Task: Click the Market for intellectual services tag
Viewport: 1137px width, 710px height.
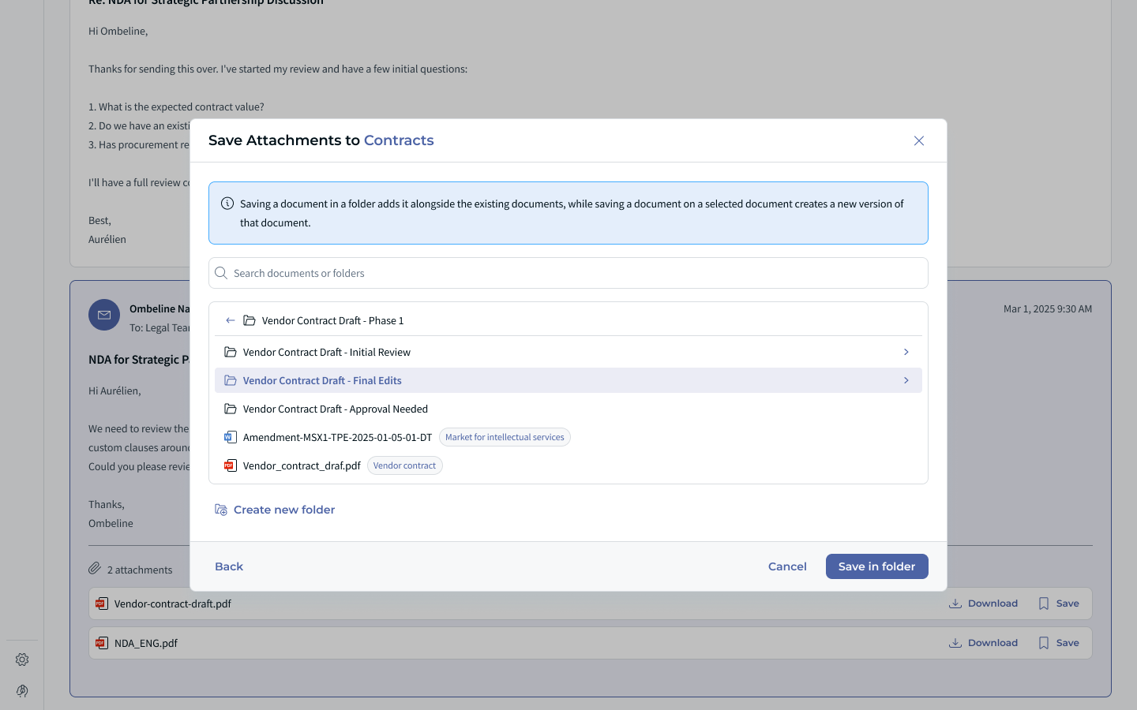Action: click(x=505, y=437)
